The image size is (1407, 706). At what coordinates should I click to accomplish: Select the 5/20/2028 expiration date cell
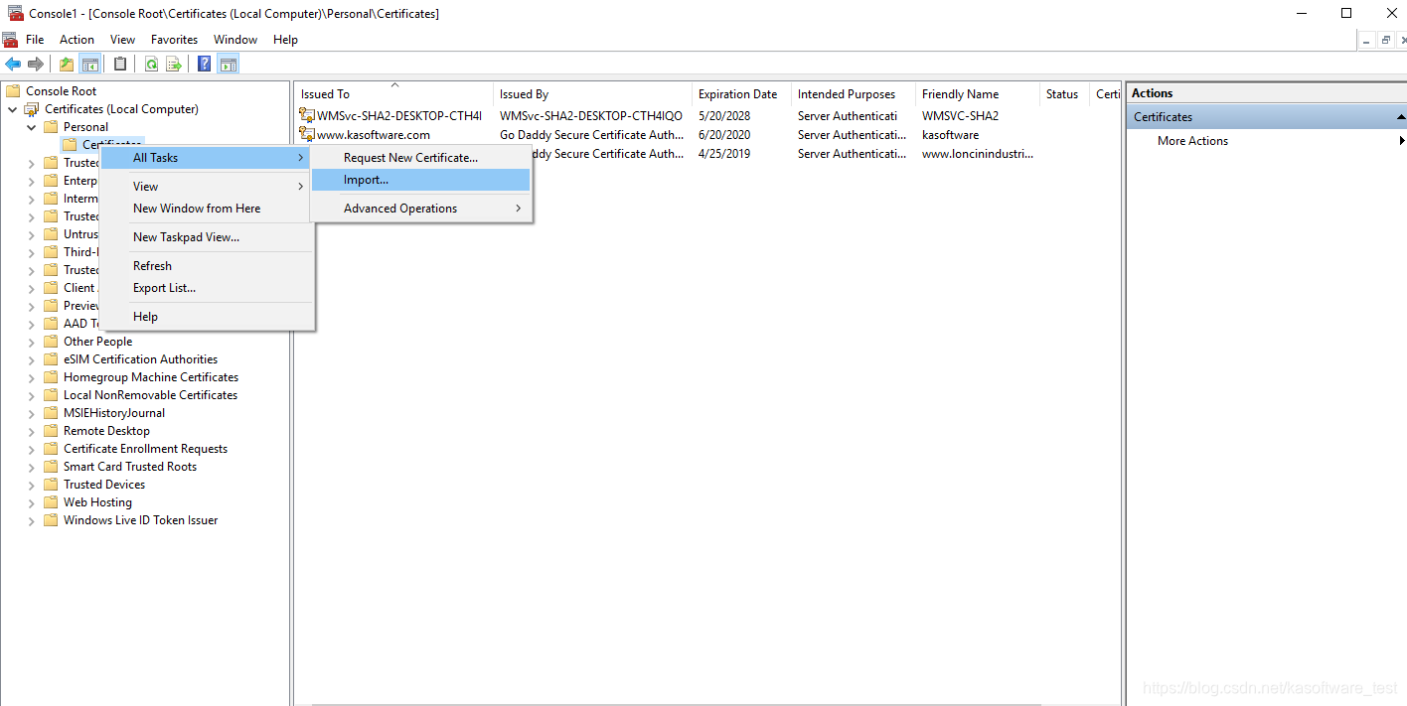[724, 116]
